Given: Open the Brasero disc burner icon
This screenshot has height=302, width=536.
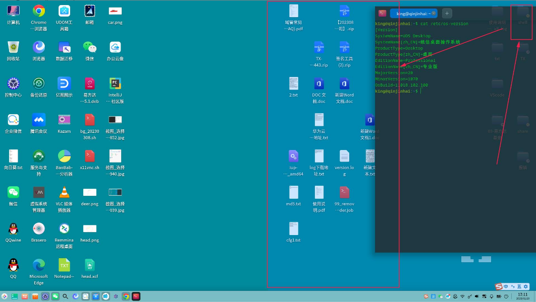Looking at the screenshot, I should [39, 229].
